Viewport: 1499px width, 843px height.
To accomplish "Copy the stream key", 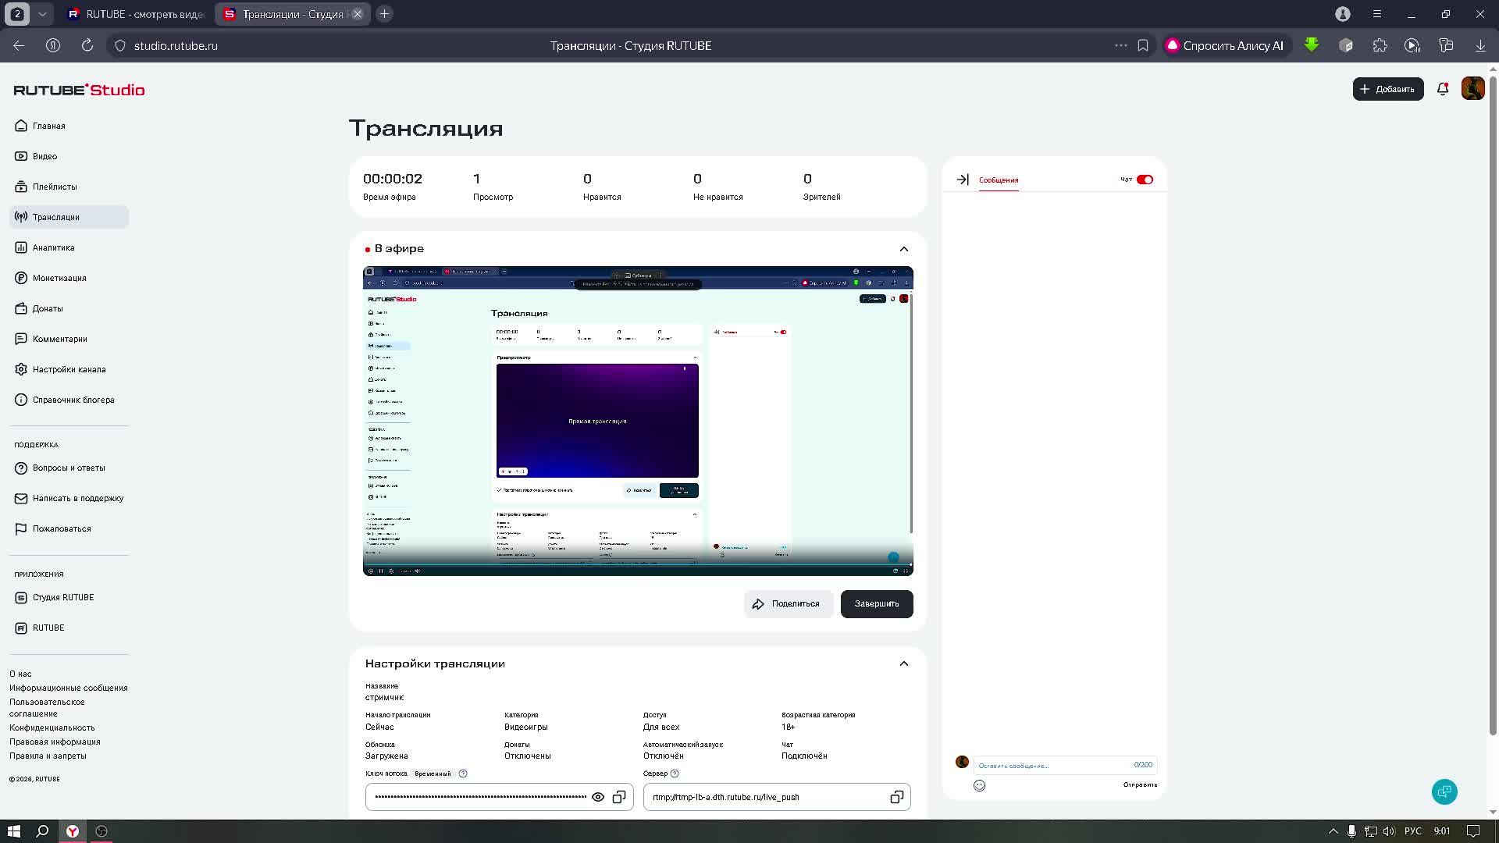I will tap(619, 797).
